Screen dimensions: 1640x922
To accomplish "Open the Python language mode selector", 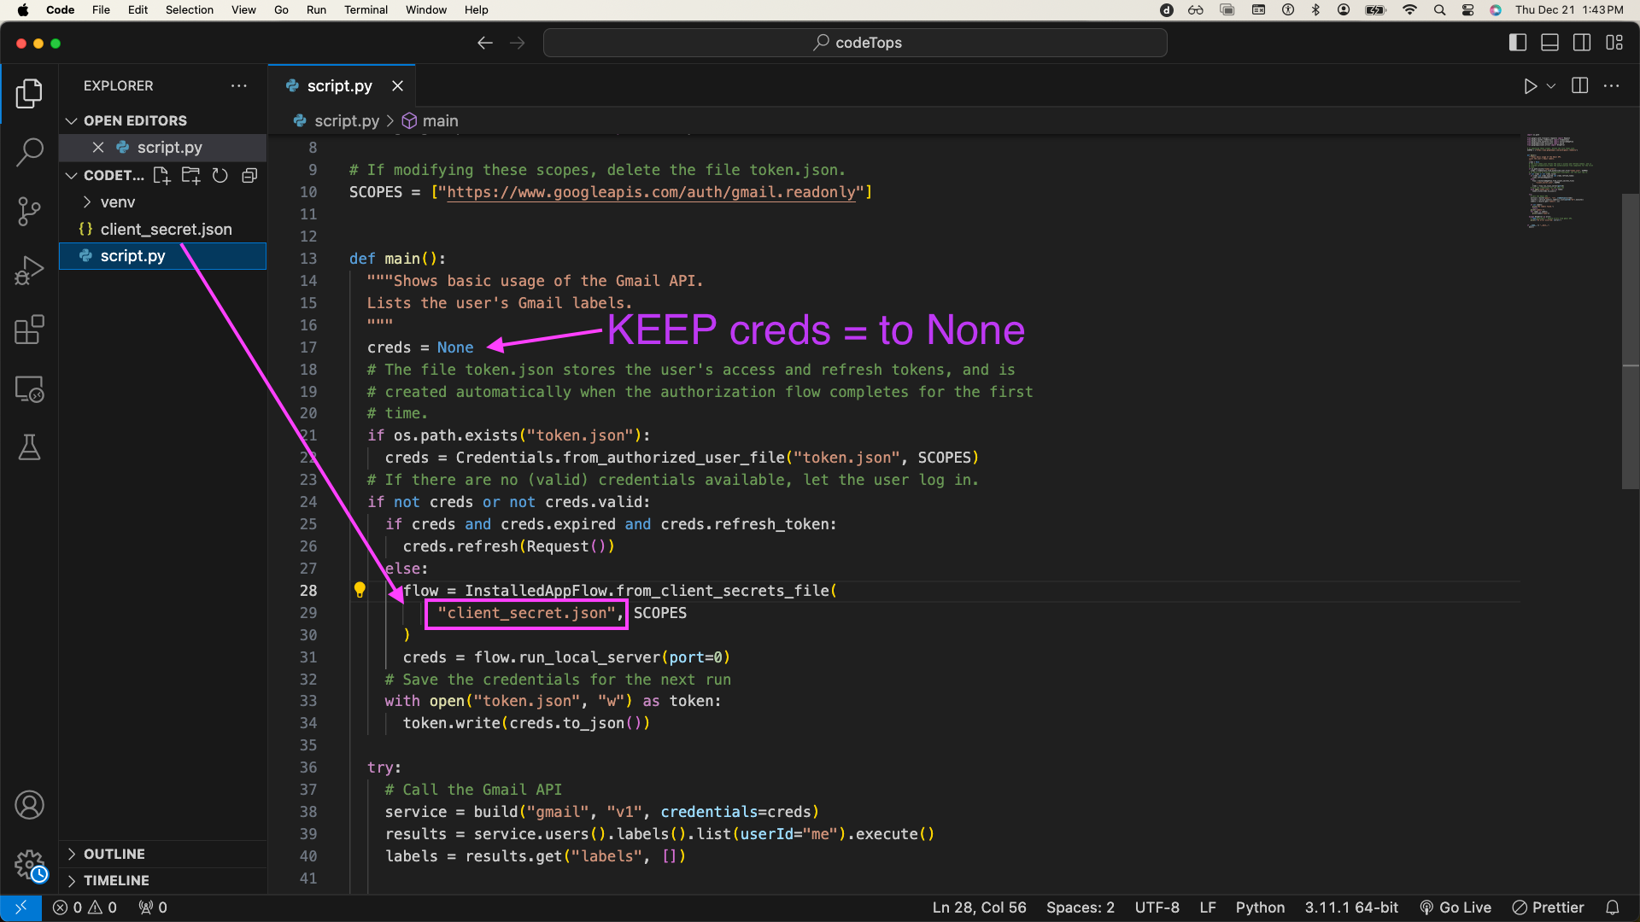I will [x=1260, y=907].
